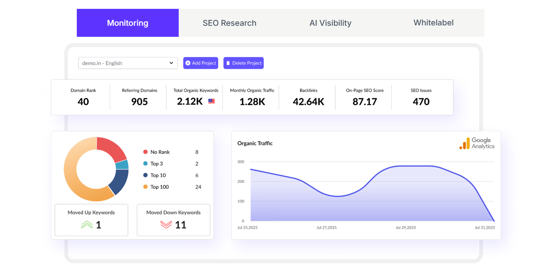552x271 pixels.
Task: Click the SEO Issues label
Action: coord(421,90)
